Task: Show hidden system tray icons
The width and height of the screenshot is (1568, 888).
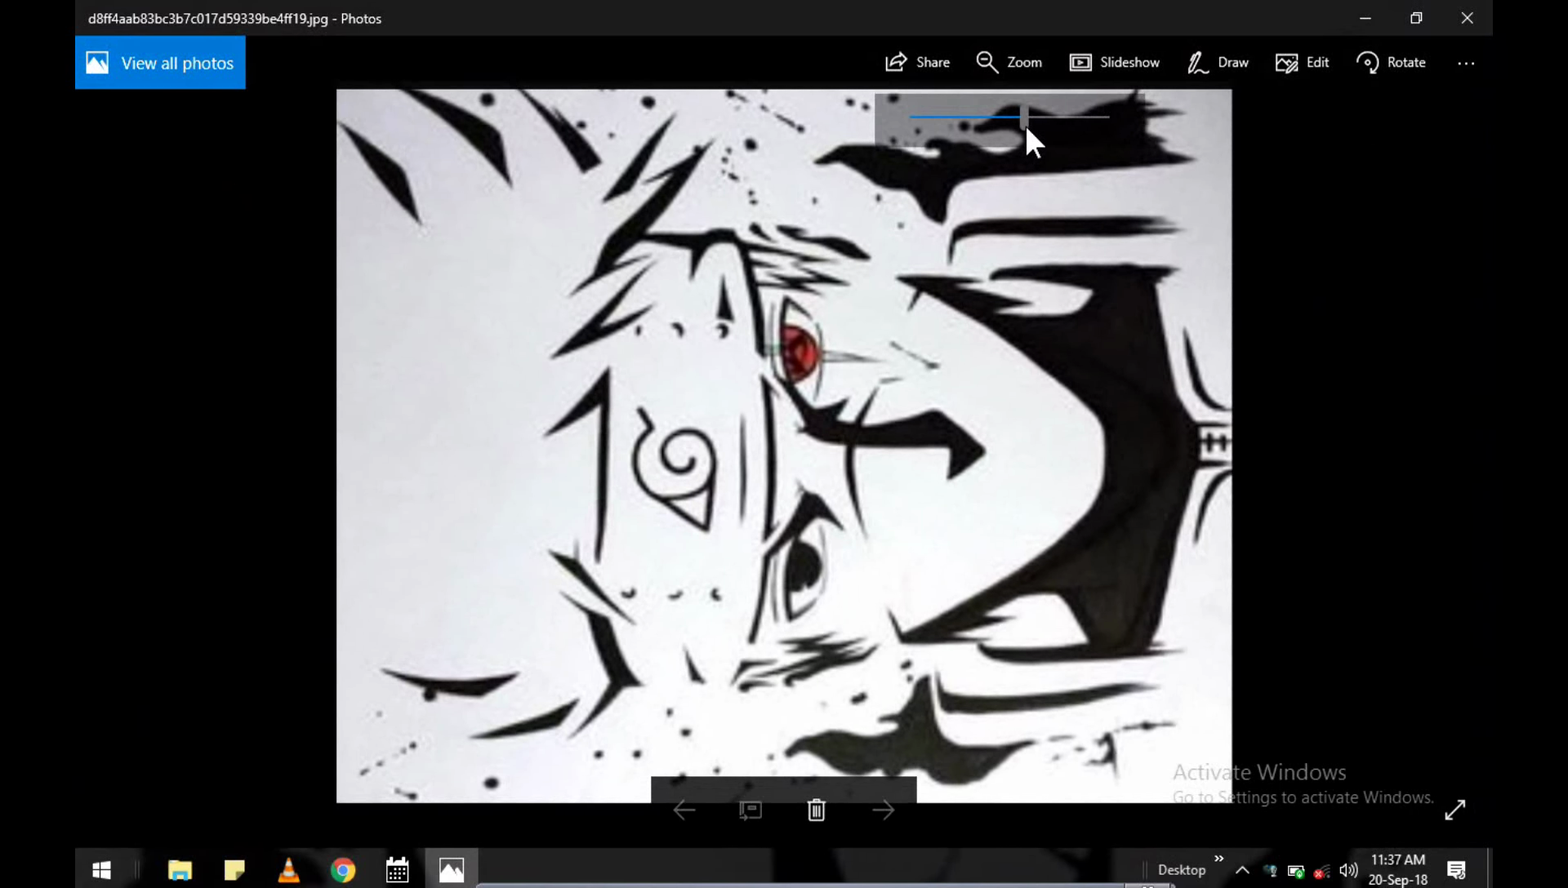Action: pos(1242,870)
